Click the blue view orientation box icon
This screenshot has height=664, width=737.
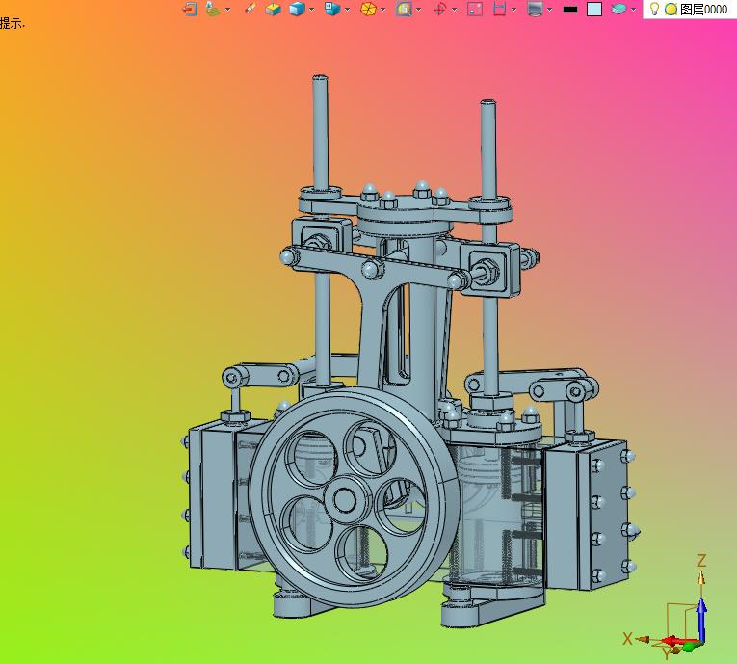click(332, 9)
